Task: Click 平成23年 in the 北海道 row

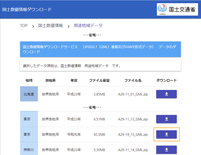Action: pyautogui.click(x=74, y=94)
